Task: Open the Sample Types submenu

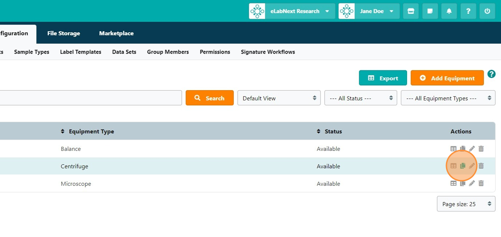Action: [x=32, y=52]
